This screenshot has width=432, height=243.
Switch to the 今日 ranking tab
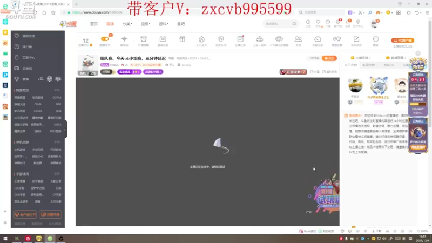click(x=350, y=65)
